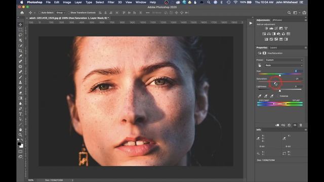
Task: Select the Horizontal Type tool
Action: click(20, 114)
